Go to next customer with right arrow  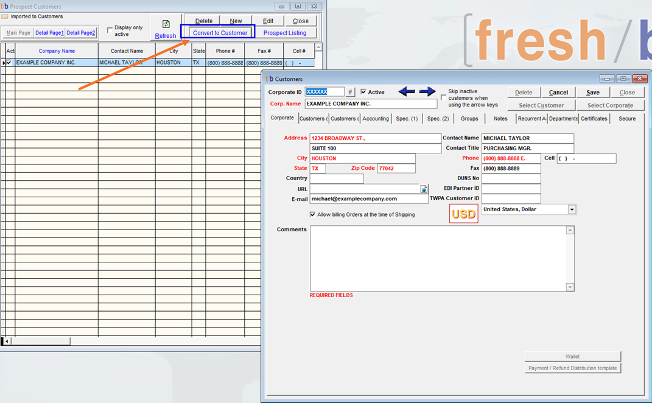(427, 92)
